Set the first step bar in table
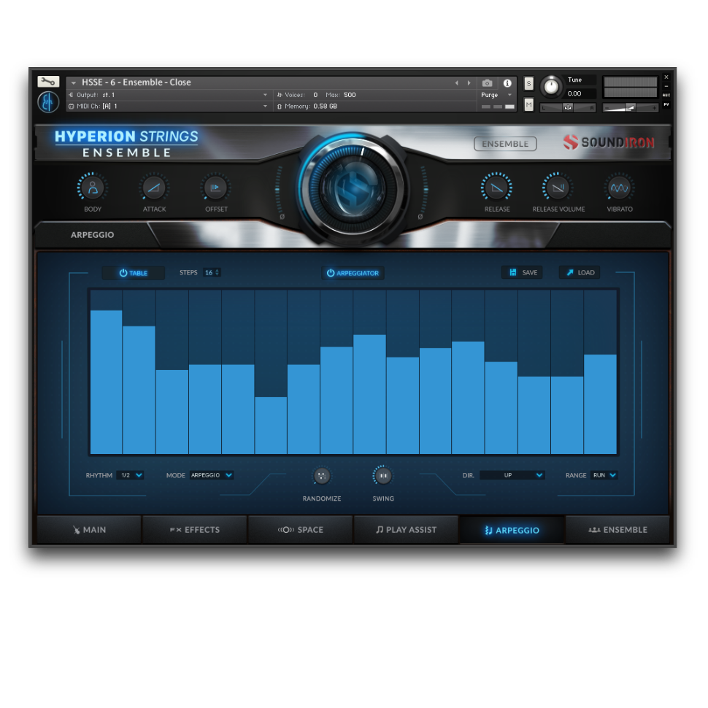 (106, 382)
